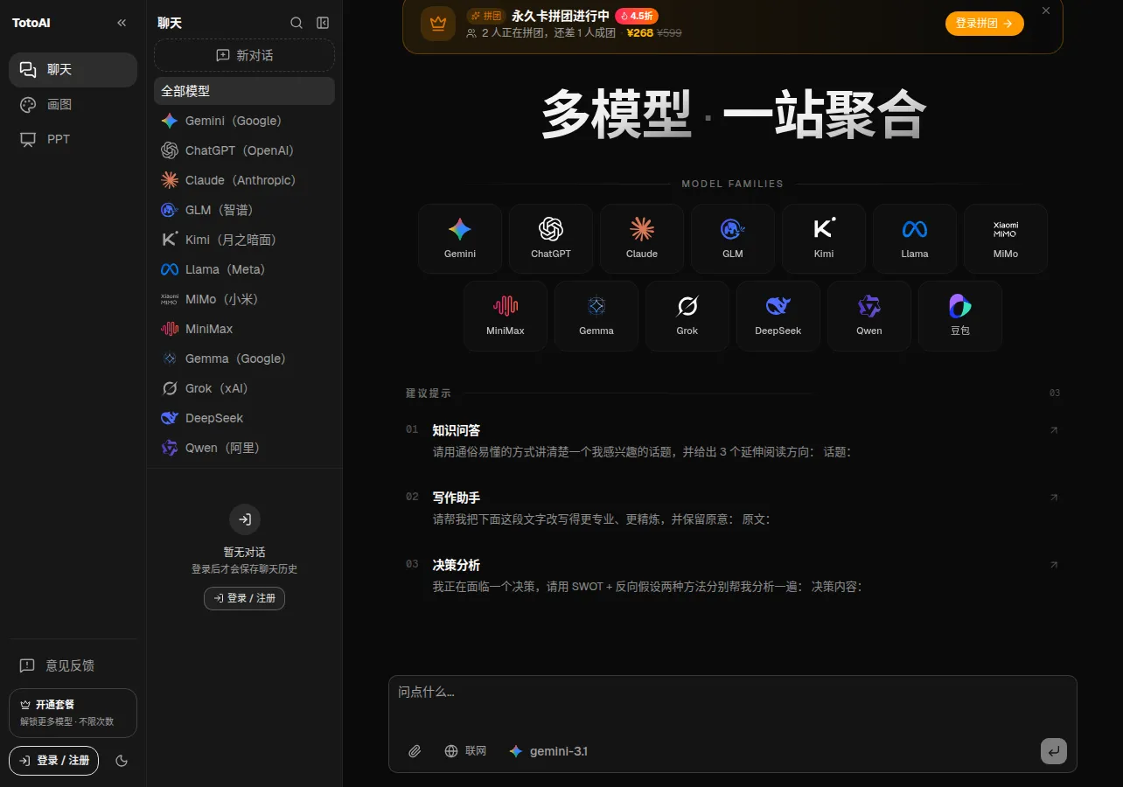1123x787 pixels.
Task: Pick the ChatGPT model family card
Action: tap(551, 239)
